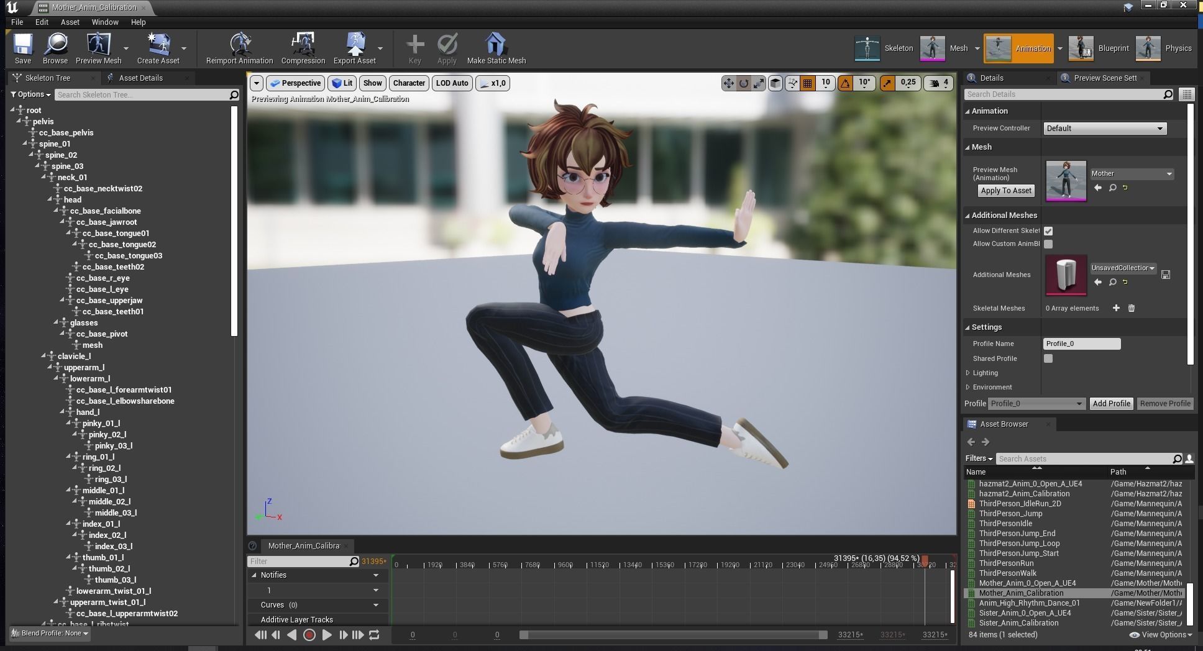Open the File menu

point(17,22)
